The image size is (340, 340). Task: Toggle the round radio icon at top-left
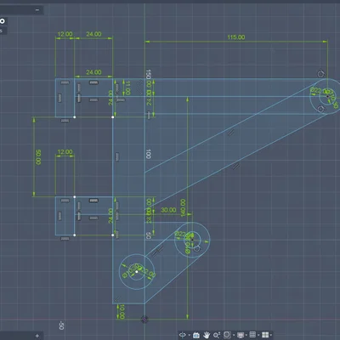click(x=2, y=21)
